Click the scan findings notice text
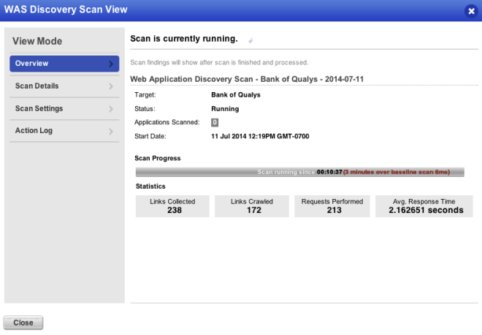The width and height of the screenshot is (482, 335). [219, 62]
